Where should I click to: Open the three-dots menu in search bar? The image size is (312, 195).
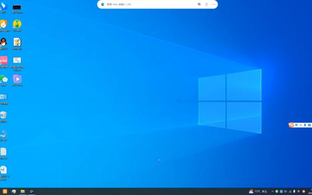pyautogui.click(x=213, y=4)
